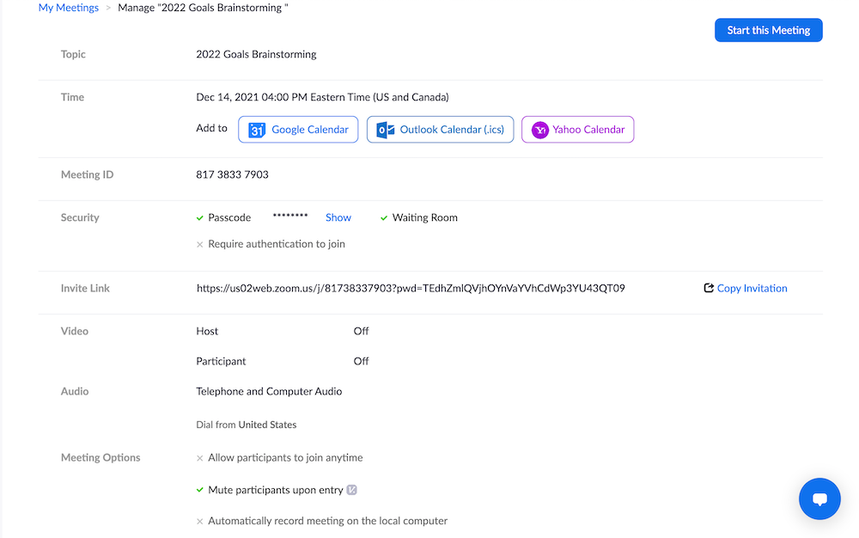Click the X beside Require authentication
859x538 pixels.
tap(200, 244)
